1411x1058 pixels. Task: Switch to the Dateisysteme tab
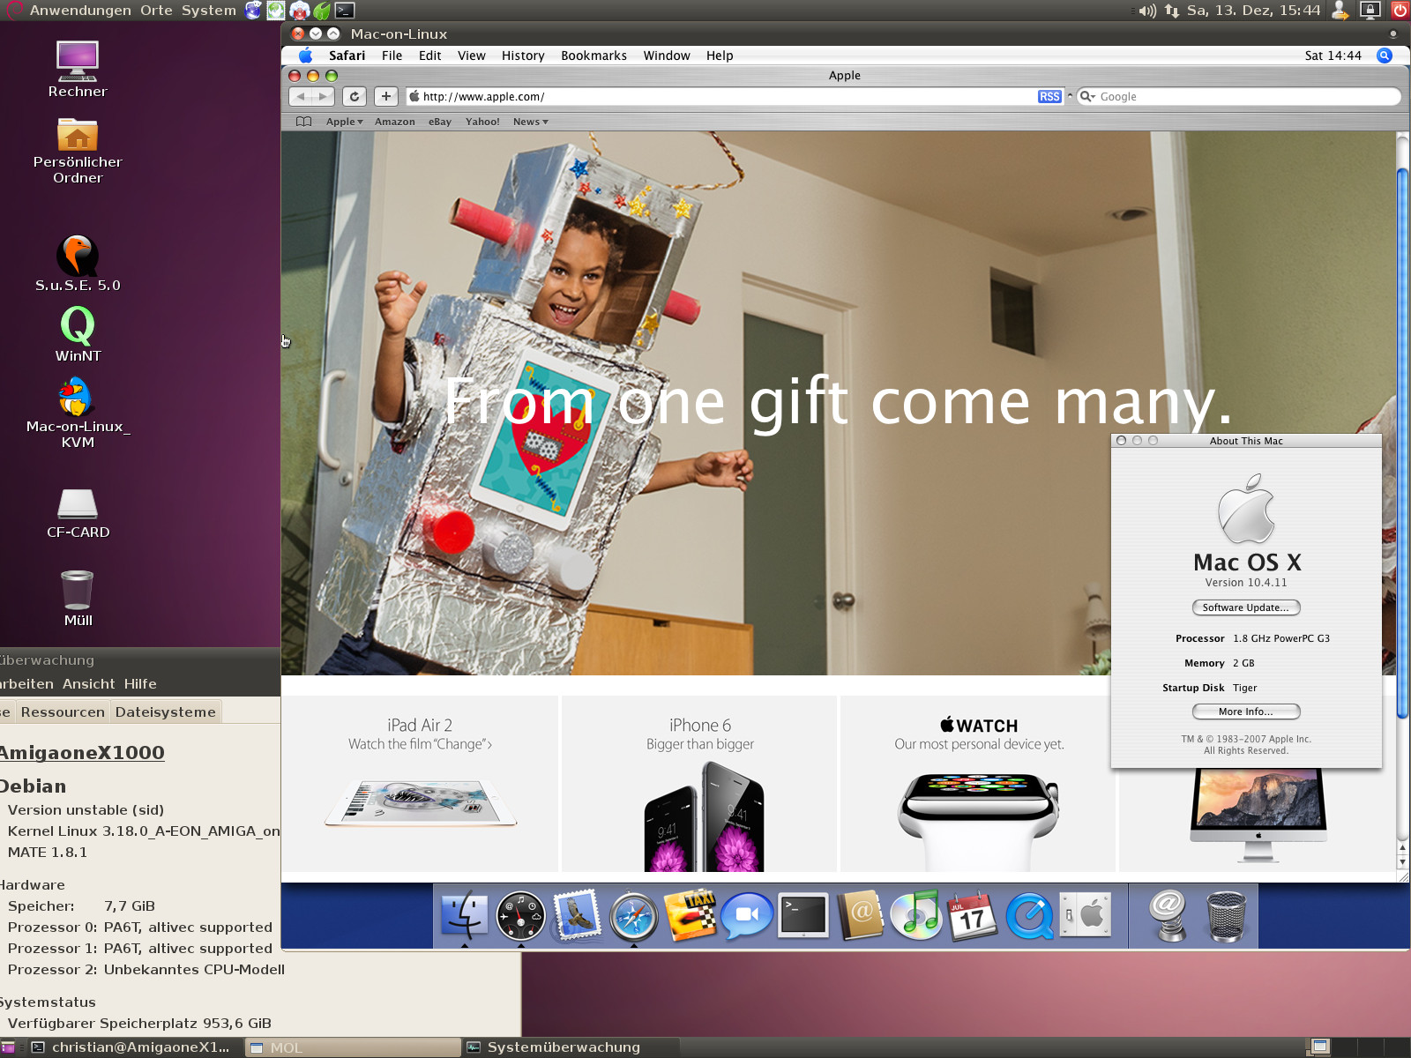click(165, 712)
